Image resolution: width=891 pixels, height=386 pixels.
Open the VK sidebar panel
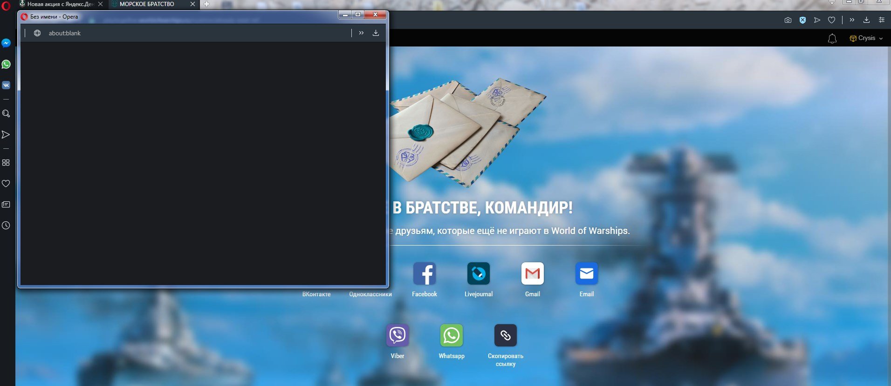pyautogui.click(x=6, y=85)
